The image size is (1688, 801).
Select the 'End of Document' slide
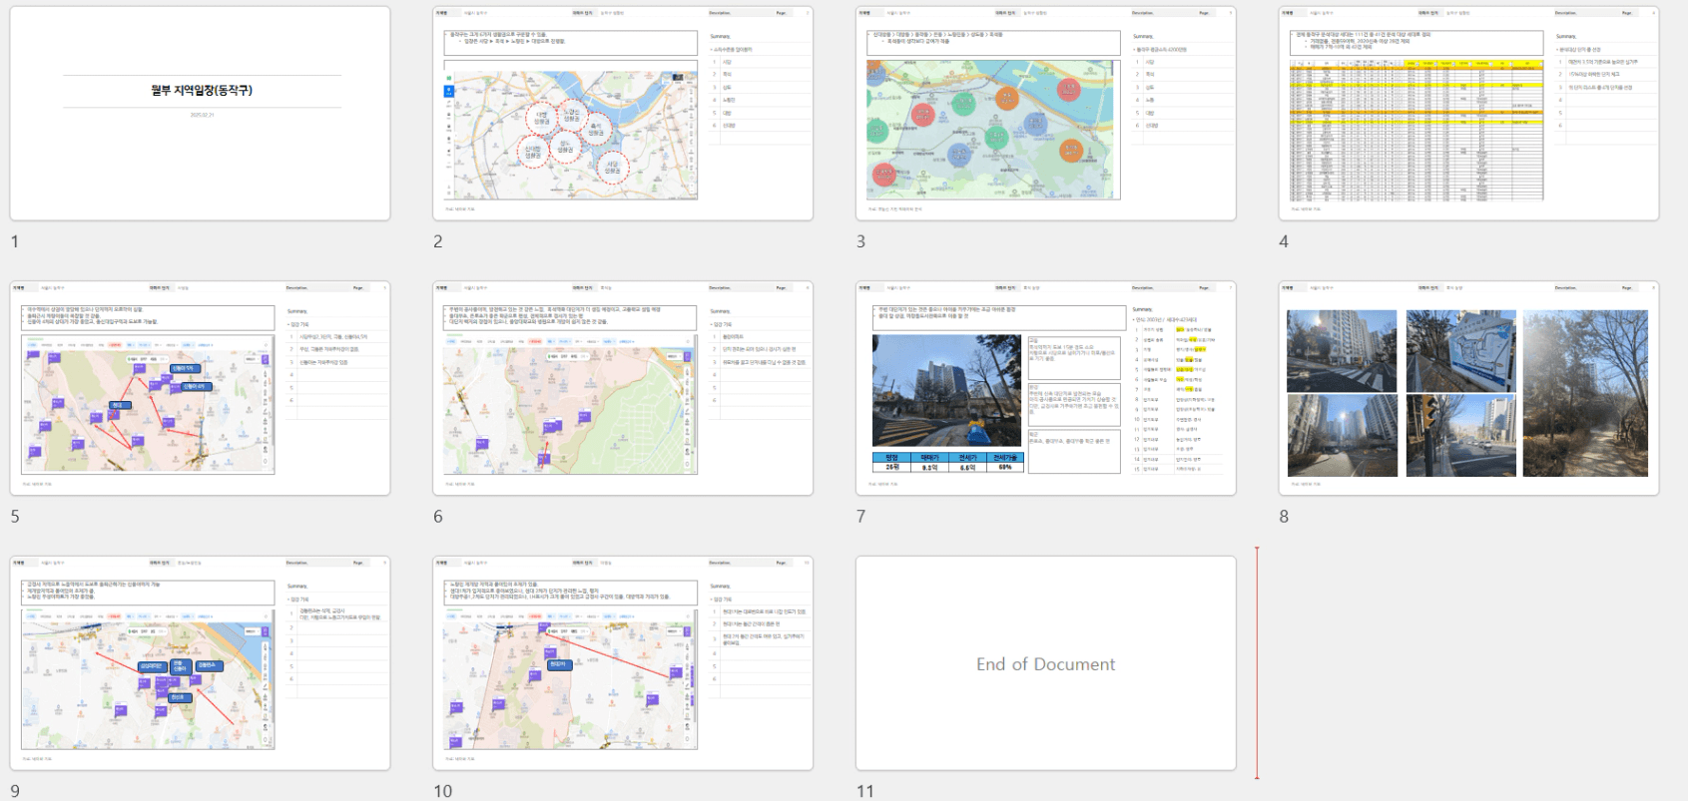coord(1045,663)
